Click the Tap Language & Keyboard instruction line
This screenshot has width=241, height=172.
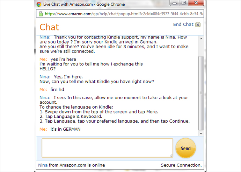click(x=71, y=116)
